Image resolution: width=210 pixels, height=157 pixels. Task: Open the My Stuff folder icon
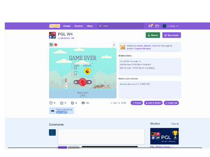point(157,26)
